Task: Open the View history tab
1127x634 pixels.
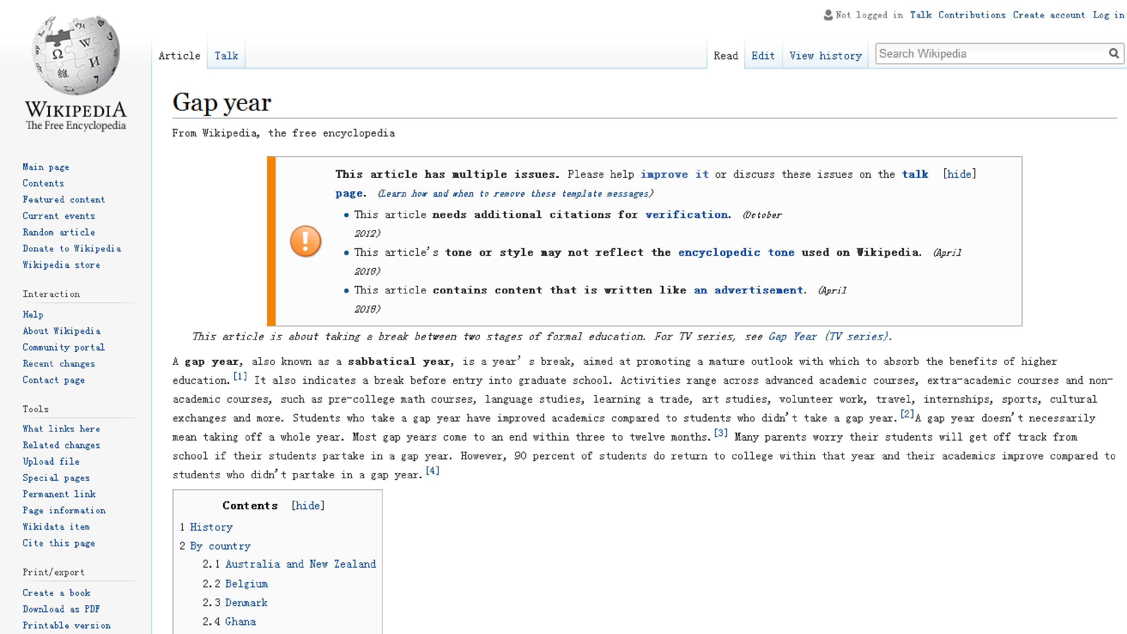Action: click(826, 55)
